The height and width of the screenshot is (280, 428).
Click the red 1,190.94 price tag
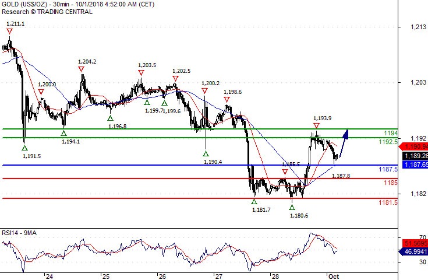[413, 147]
